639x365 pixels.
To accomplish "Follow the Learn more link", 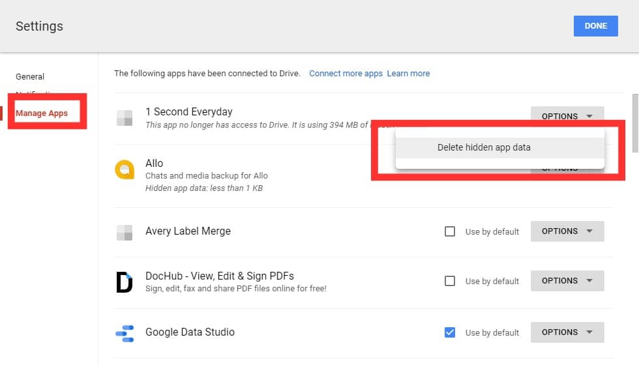I will click(x=408, y=73).
